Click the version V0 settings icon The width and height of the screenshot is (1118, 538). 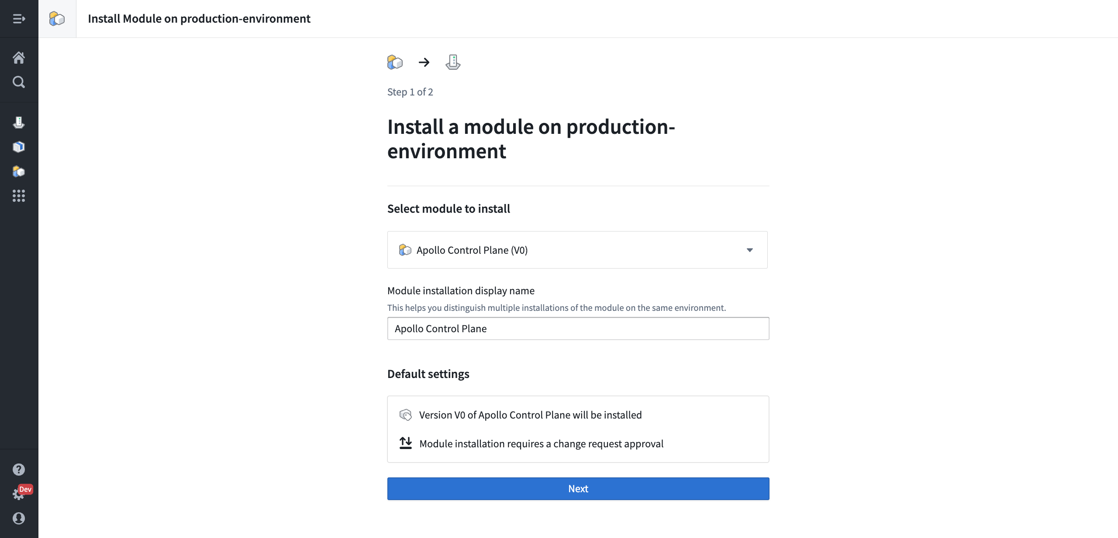(405, 415)
